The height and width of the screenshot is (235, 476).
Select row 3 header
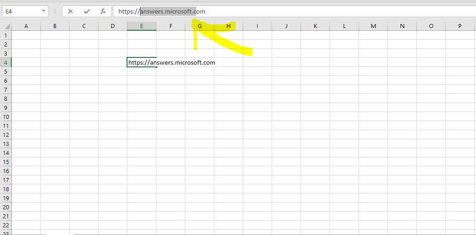tap(5, 53)
